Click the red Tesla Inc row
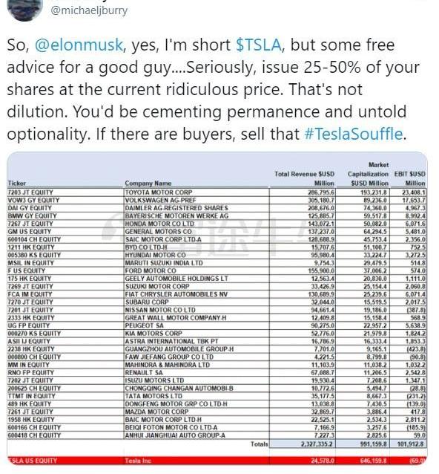 (217, 461)
